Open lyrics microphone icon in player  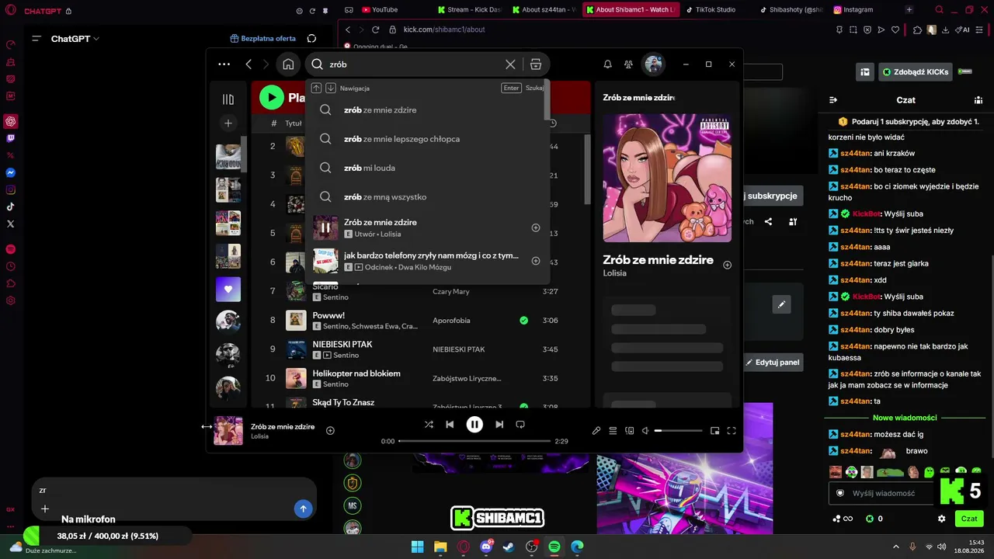pyautogui.click(x=596, y=431)
